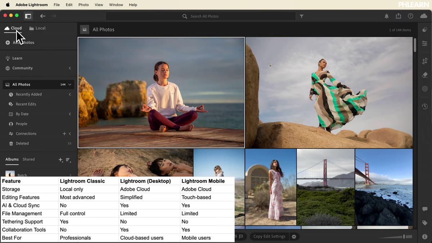The width and height of the screenshot is (432, 243).
Task: Switch to the Cloud tab
Action: 13,28
